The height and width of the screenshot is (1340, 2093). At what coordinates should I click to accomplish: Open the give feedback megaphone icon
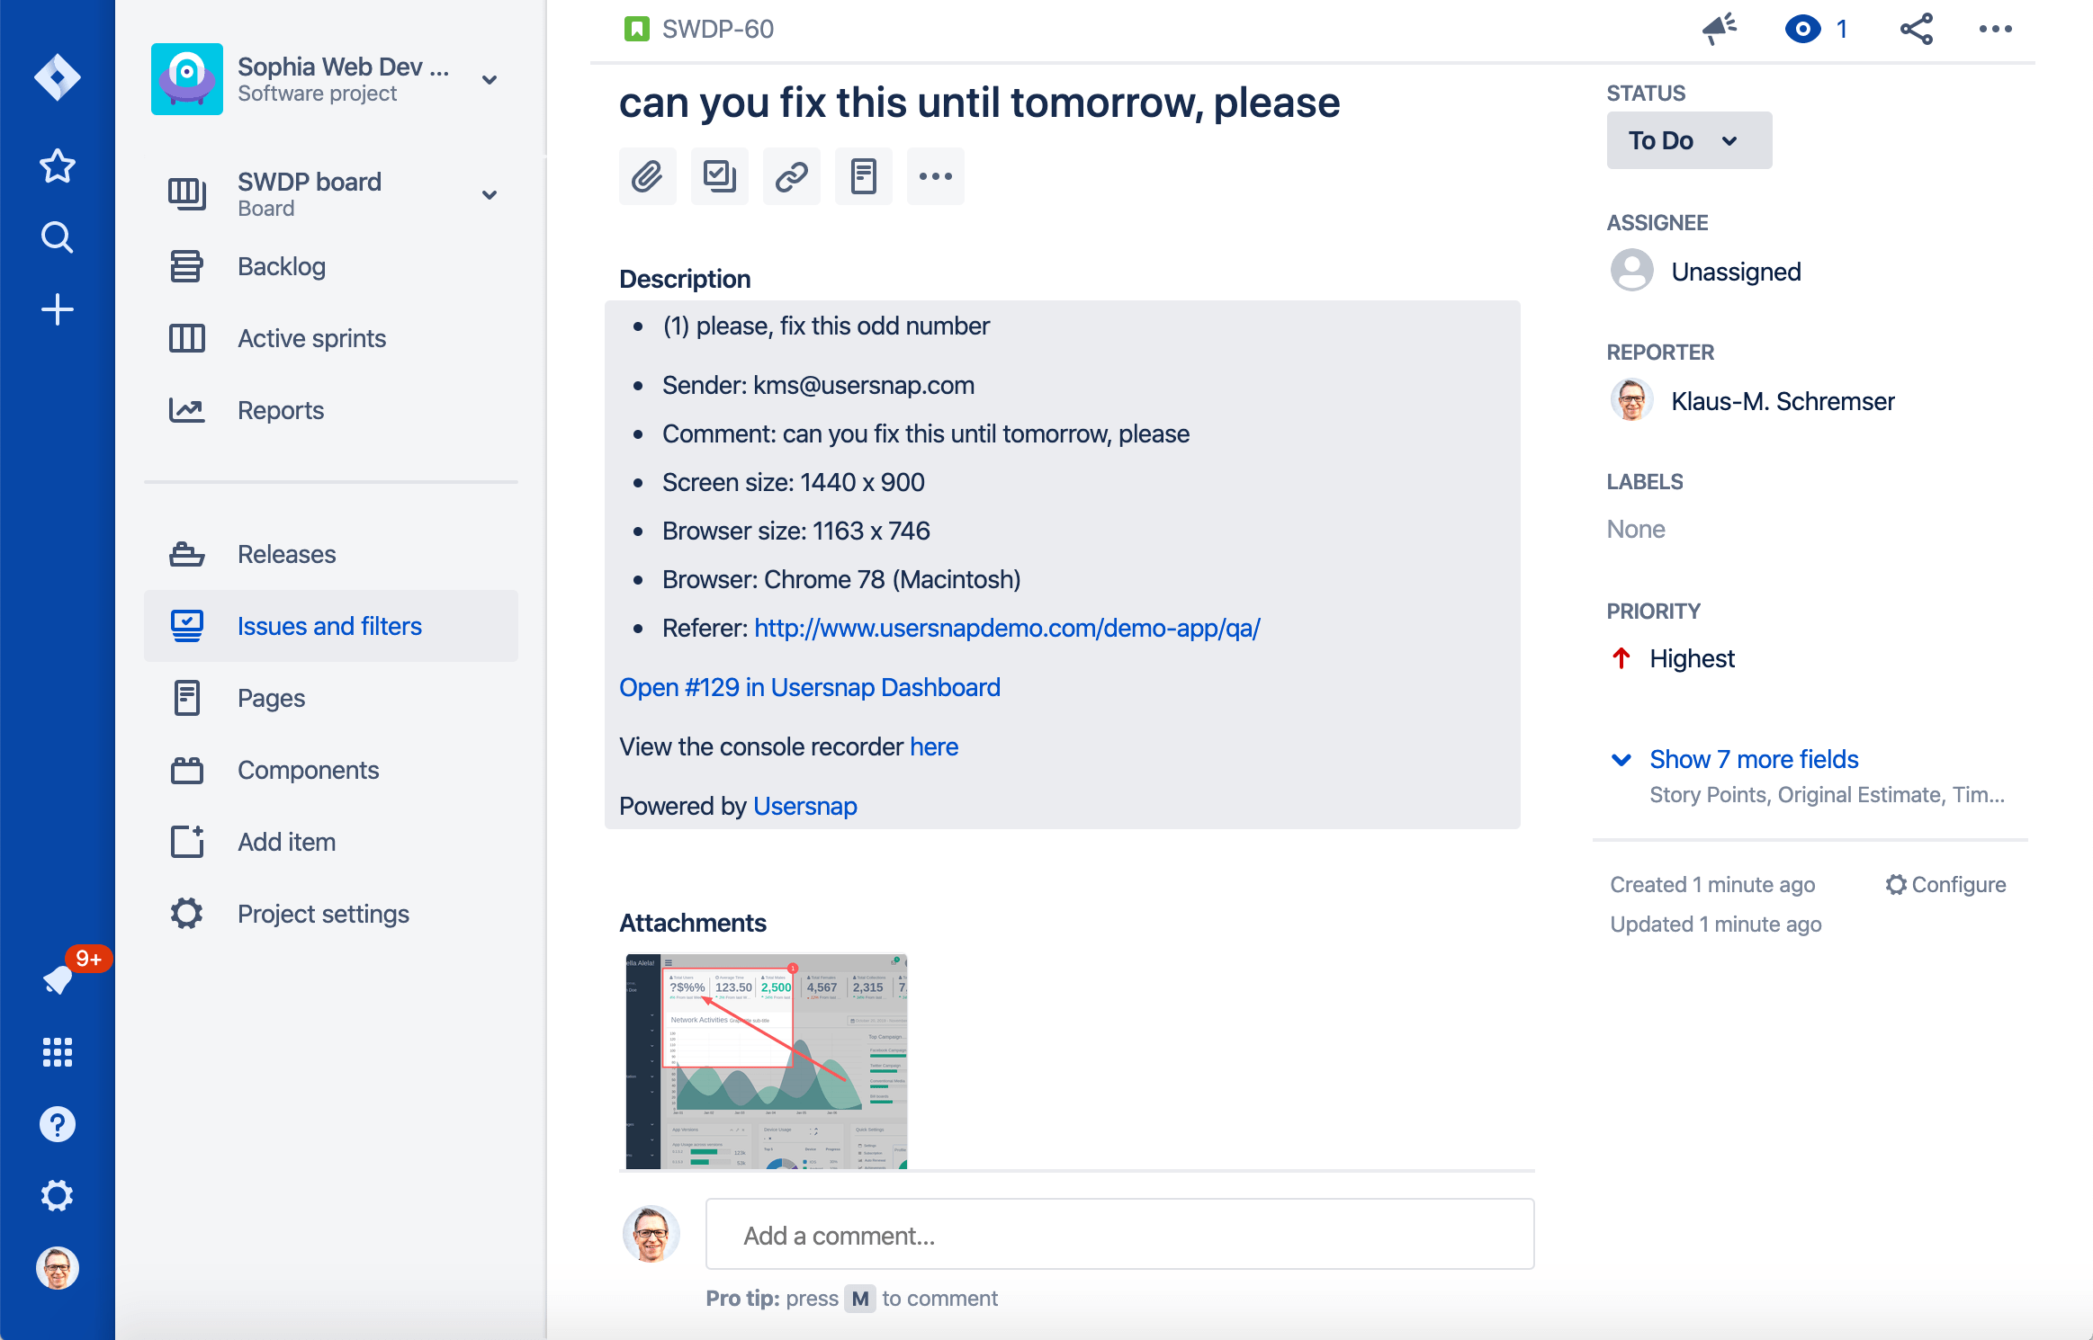click(1720, 29)
